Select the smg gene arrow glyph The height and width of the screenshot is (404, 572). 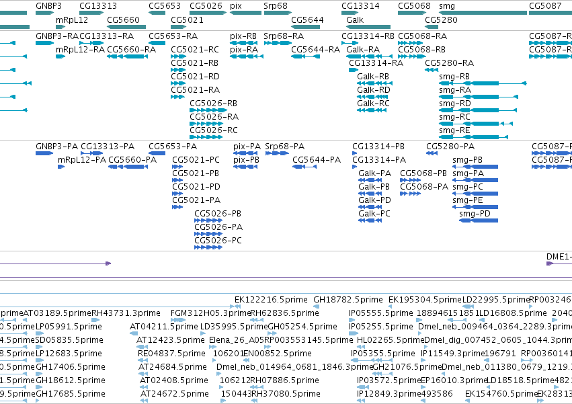[x=483, y=13]
